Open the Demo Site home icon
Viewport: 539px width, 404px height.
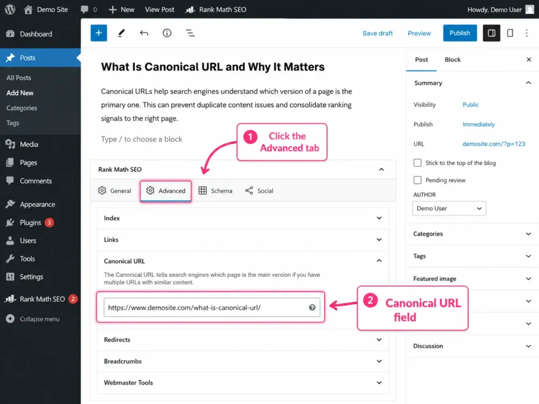point(28,9)
